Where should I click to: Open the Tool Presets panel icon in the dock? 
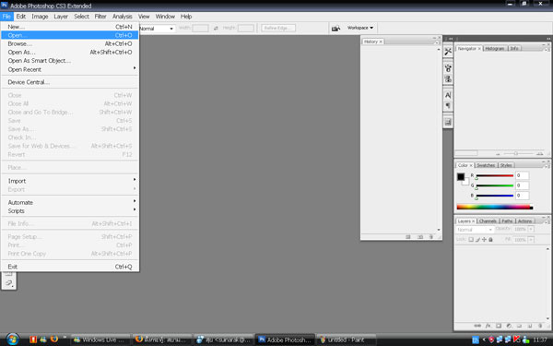coord(448,52)
